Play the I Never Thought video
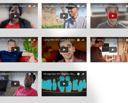The width and height of the screenshot is (128, 103). point(15,50)
